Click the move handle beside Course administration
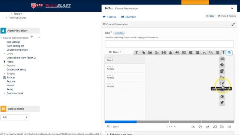Viewport: 240px width, 135px height. (x=32, y=37)
